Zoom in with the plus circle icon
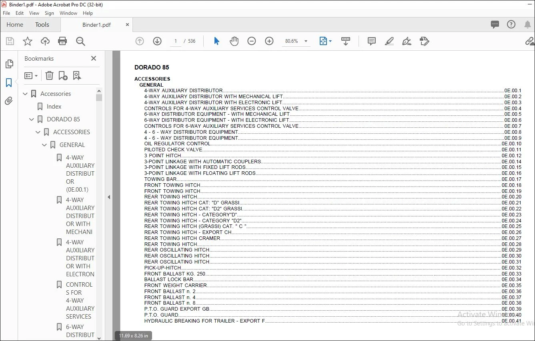The width and height of the screenshot is (535, 341). pyautogui.click(x=269, y=41)
